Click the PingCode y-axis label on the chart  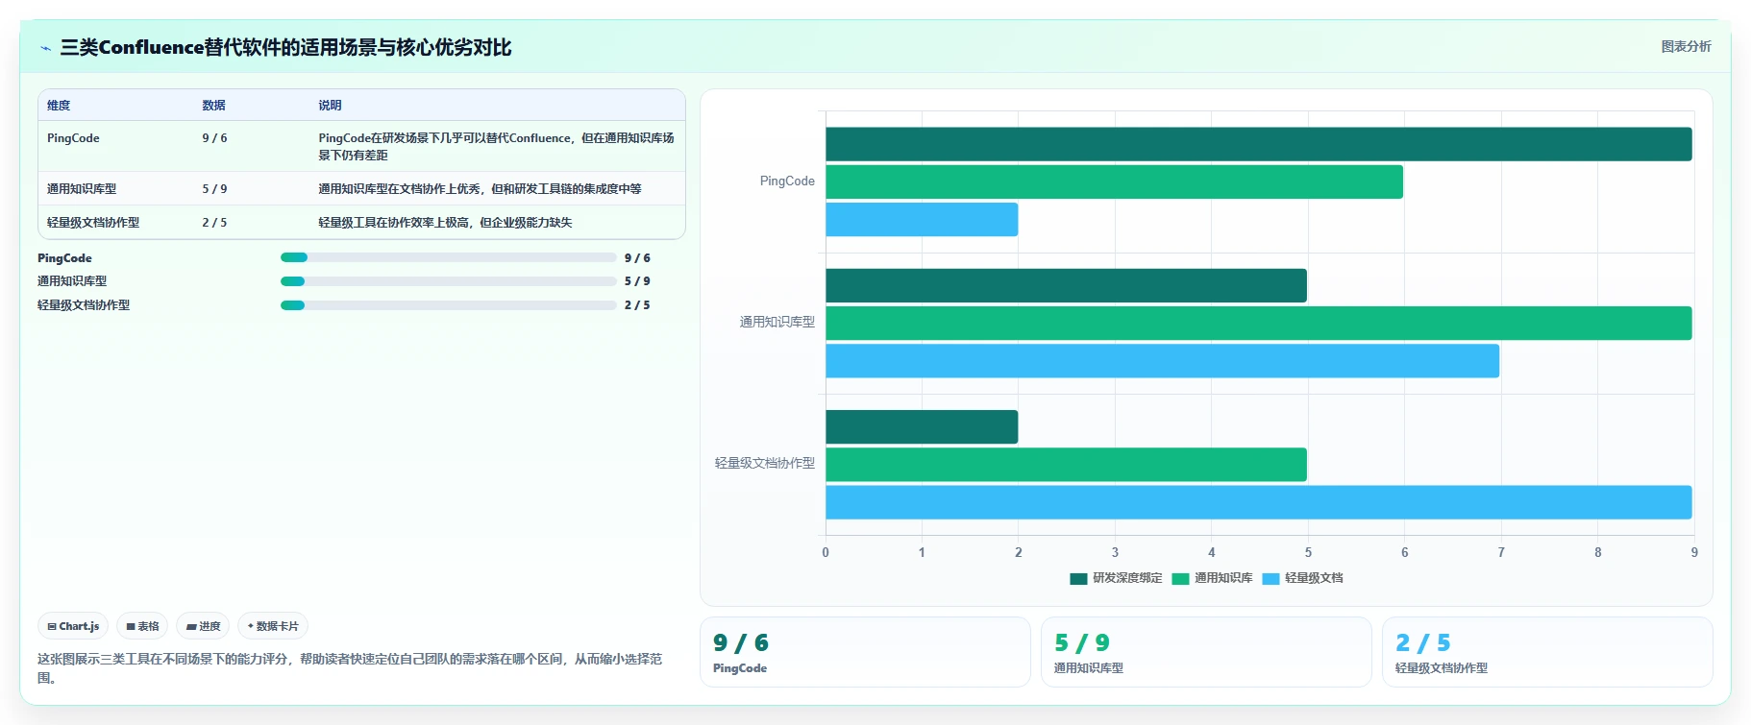[787, 181]
